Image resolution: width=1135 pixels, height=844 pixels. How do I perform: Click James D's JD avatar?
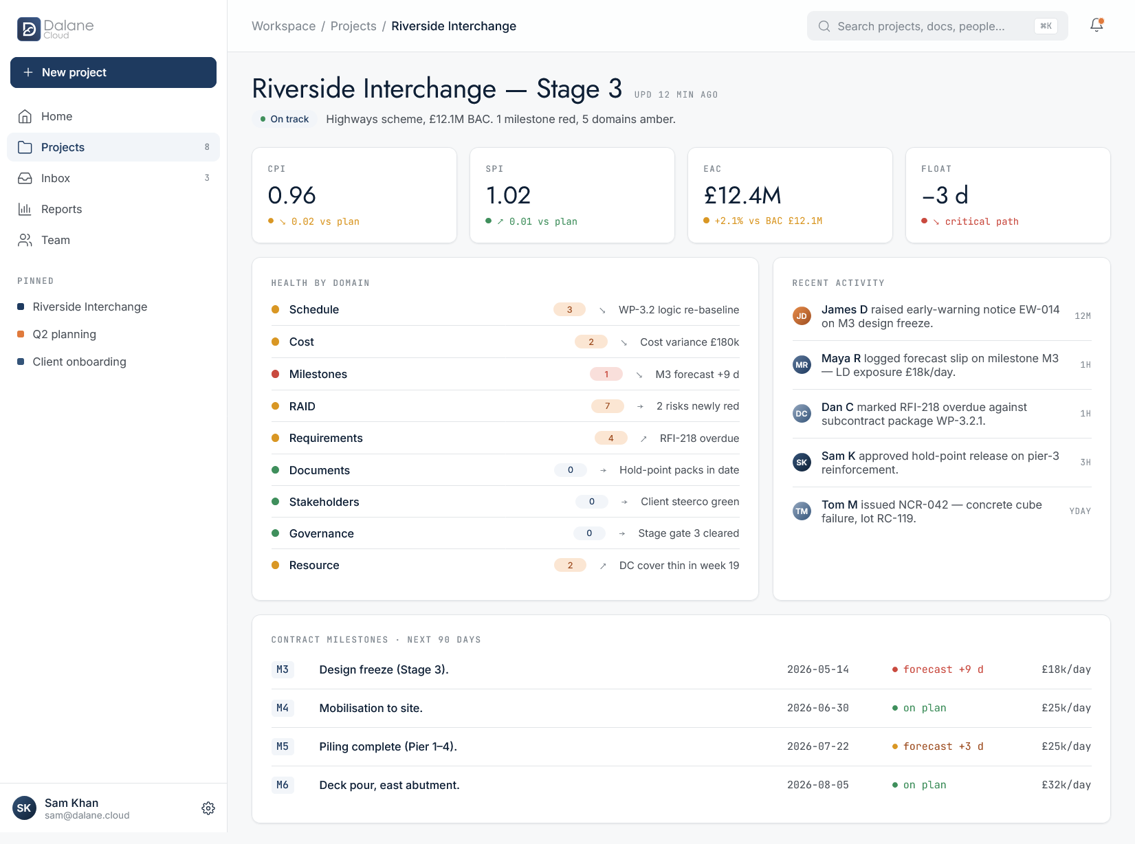pos(802,316)
